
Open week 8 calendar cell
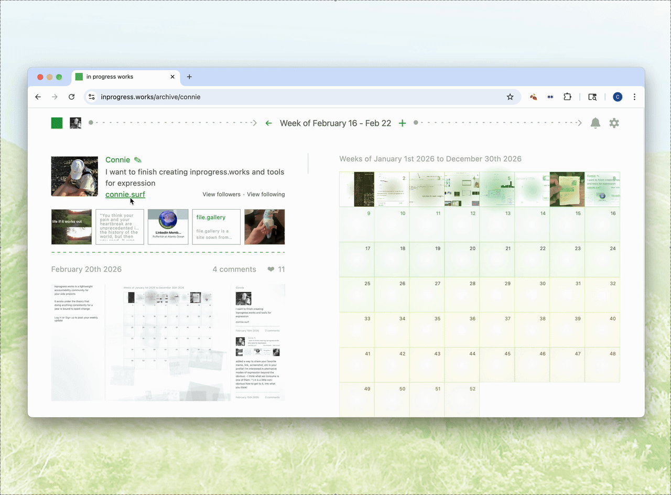(x=602, y=189)
